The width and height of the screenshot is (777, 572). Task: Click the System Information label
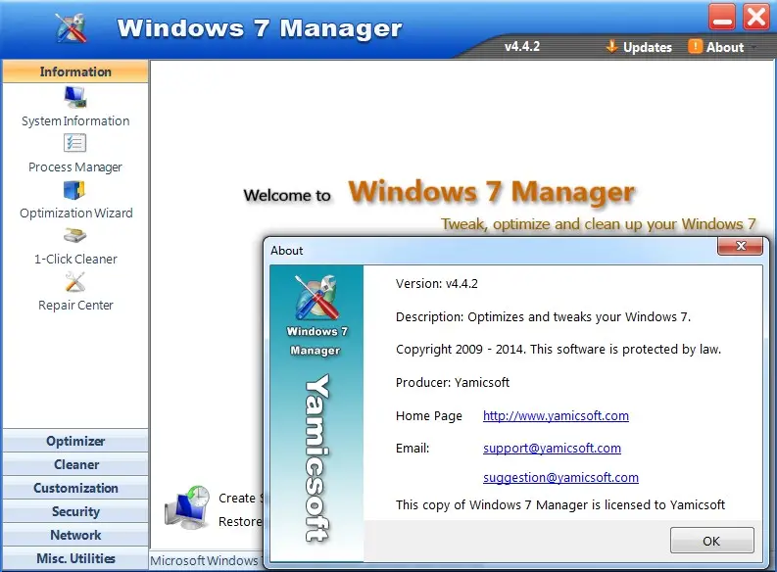pyautogui.click(x=75, y=120)
